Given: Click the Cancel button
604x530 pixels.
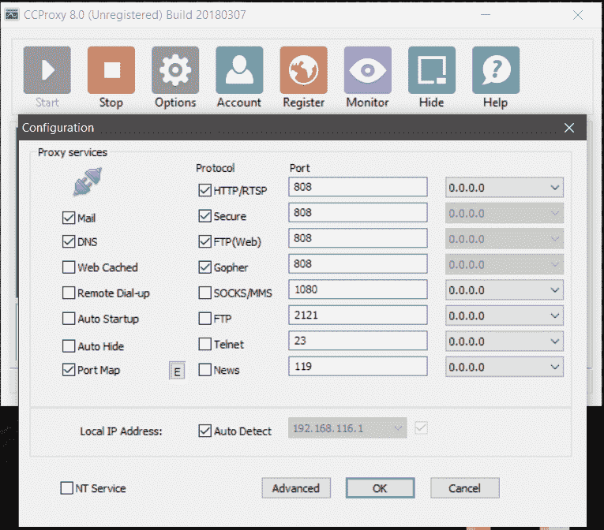Looking at the screenshot, I should click(x=464, y=488).
